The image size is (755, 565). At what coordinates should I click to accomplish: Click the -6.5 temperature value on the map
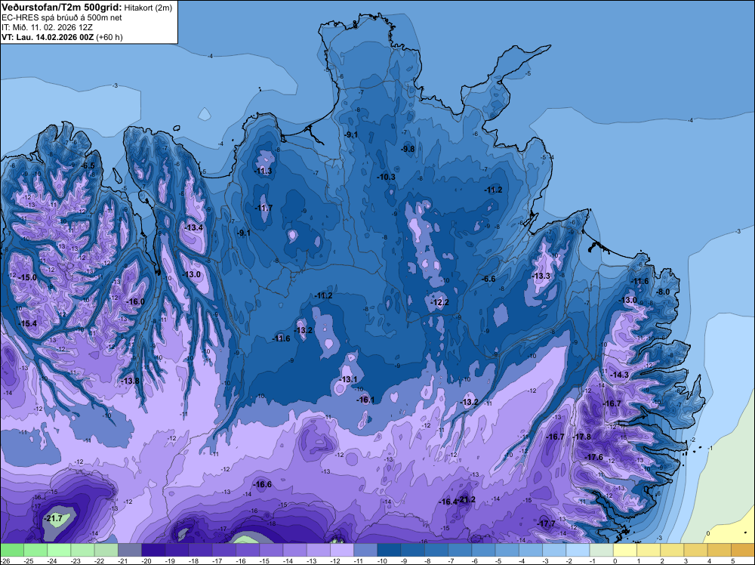pyautogui.click(x=88, y=165)
